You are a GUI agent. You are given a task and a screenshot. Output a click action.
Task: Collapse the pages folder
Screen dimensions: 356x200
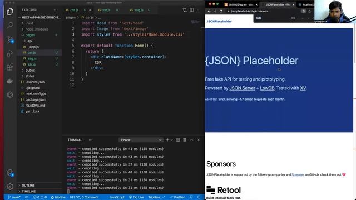click(x=39, y=35)
